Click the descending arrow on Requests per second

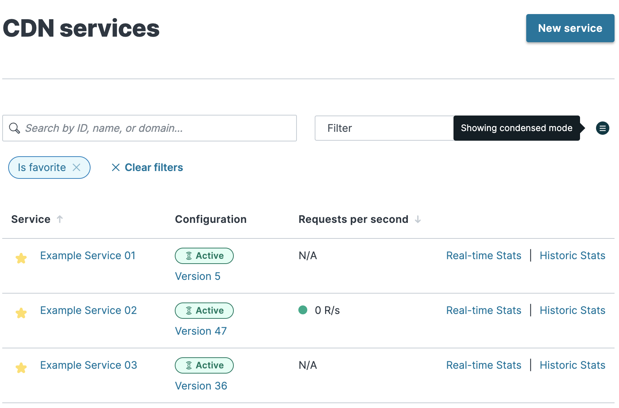coord(418,219)
